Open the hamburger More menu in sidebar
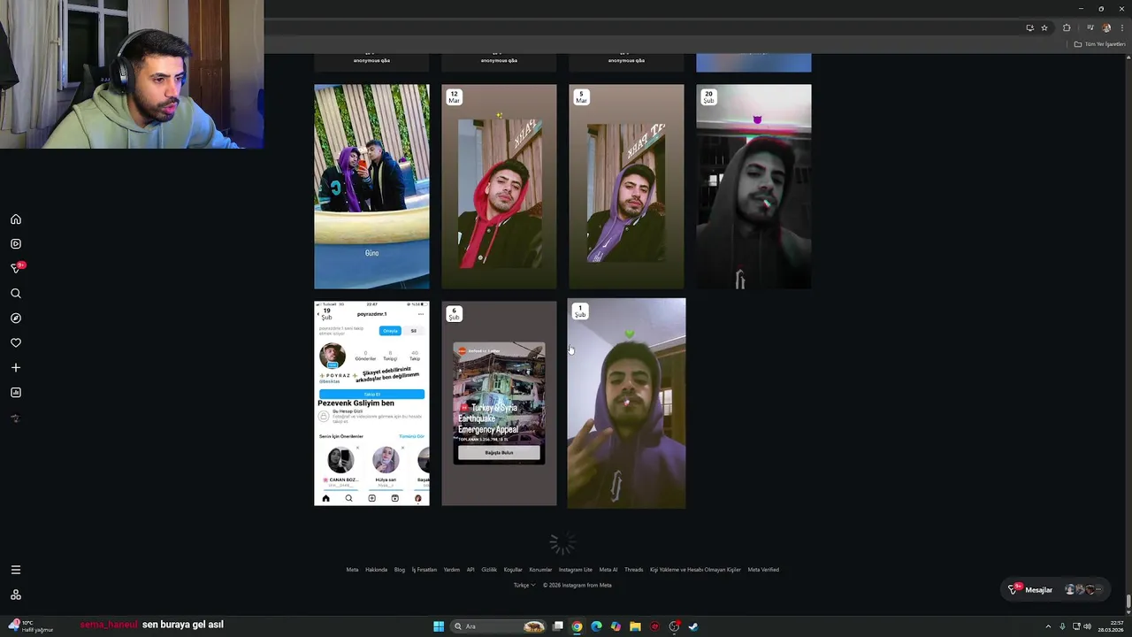 coord(16,570)
